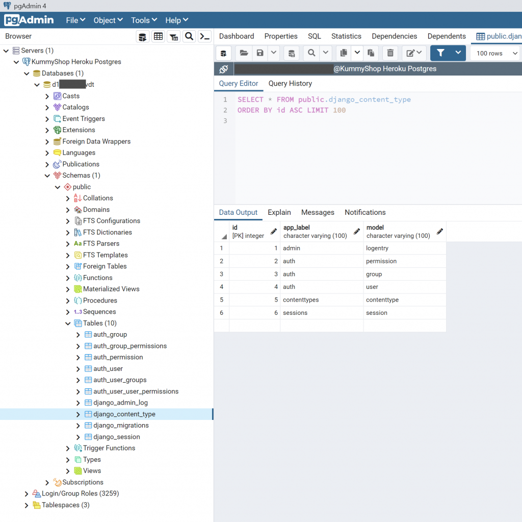The width and height of the screenshot is (522, 522).
Task: Click the Save Data Changes icon
Action: (291, 53)
